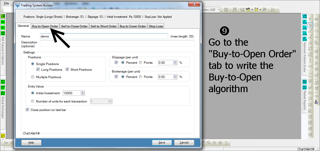Image resolution: width=320 pixels, height=151 pixels.
Task: Choose Percent for Brokerage
Action: (x=123, y=77)
